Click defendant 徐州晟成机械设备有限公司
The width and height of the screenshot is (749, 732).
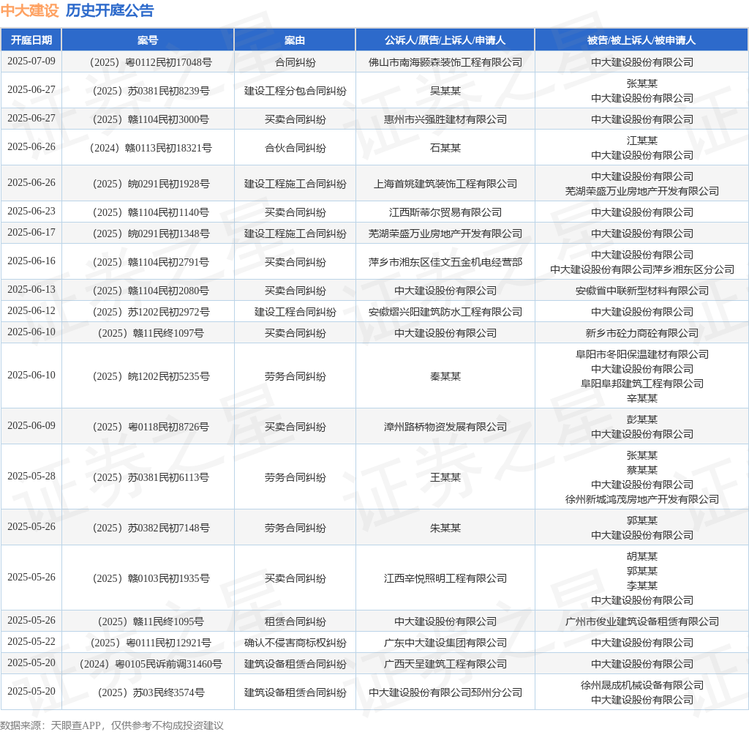click(x=642, y=685)
